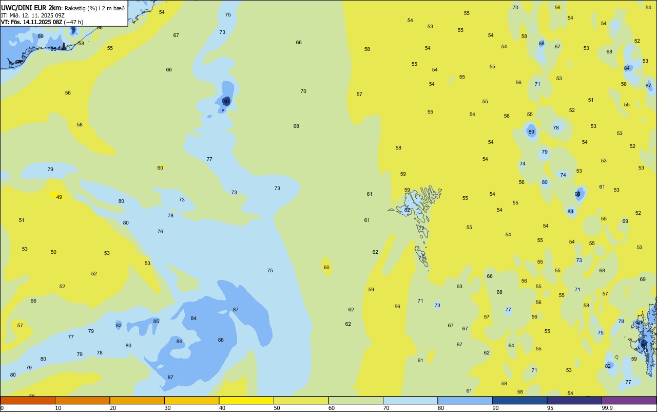Click the "49" humidity value on the map
Image resolution: width=657 pixels, height=412 pixels.
click(59, 197)
